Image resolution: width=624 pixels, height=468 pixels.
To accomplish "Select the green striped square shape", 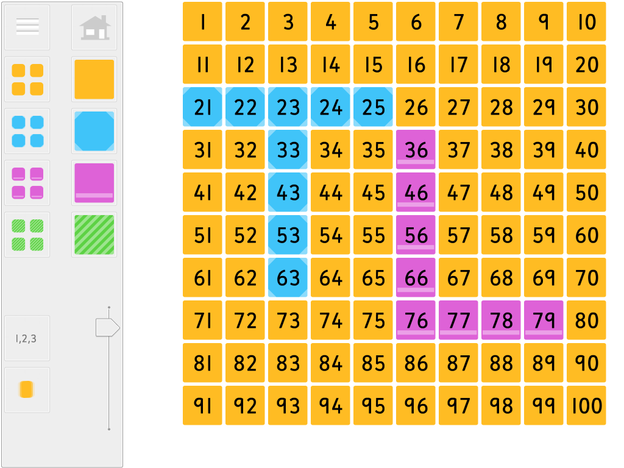I will [93, 234].
